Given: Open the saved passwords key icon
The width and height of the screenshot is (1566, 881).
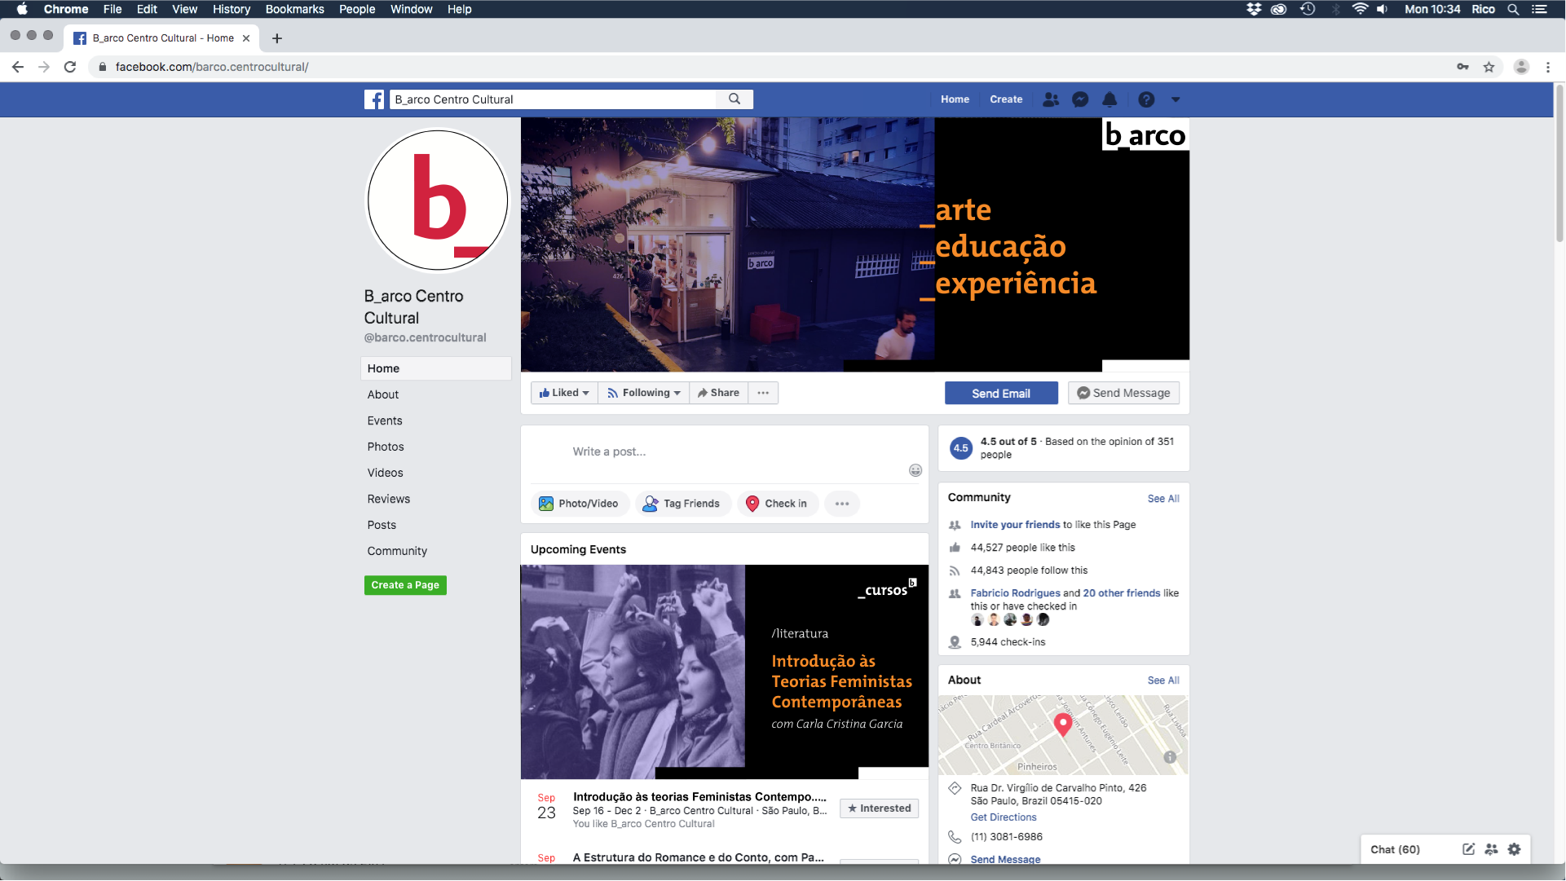Looking at the screenshot, I should [x=1462, y=67].
